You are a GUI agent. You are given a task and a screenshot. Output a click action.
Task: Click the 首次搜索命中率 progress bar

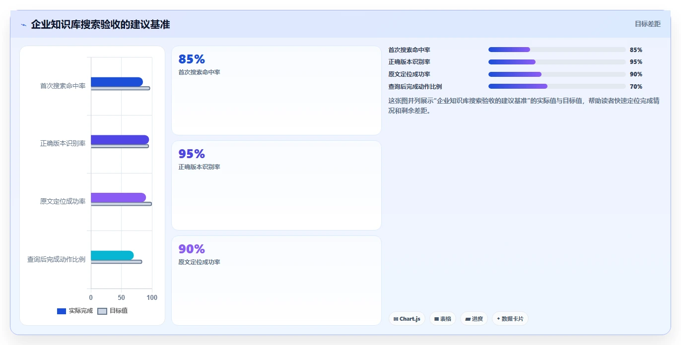pos(557,50)
